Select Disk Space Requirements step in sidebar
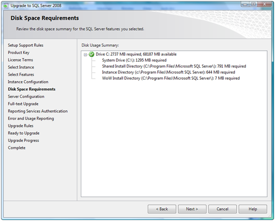Viewport: 275px width, 221px height. (32, 89)
